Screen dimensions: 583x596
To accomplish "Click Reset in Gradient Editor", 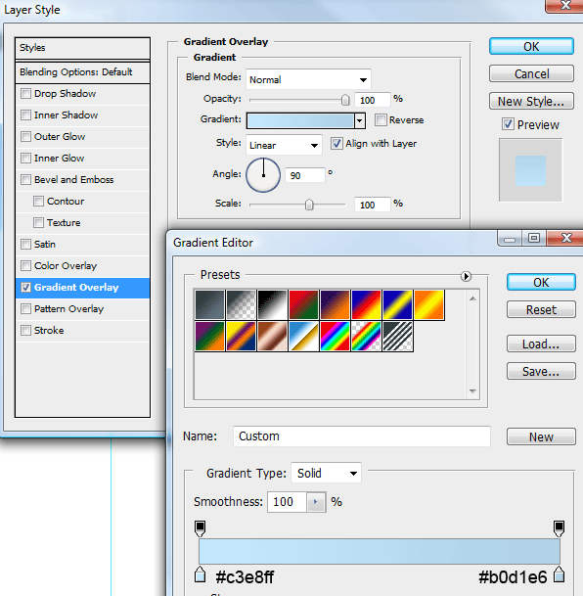I will tap(541, 310).
